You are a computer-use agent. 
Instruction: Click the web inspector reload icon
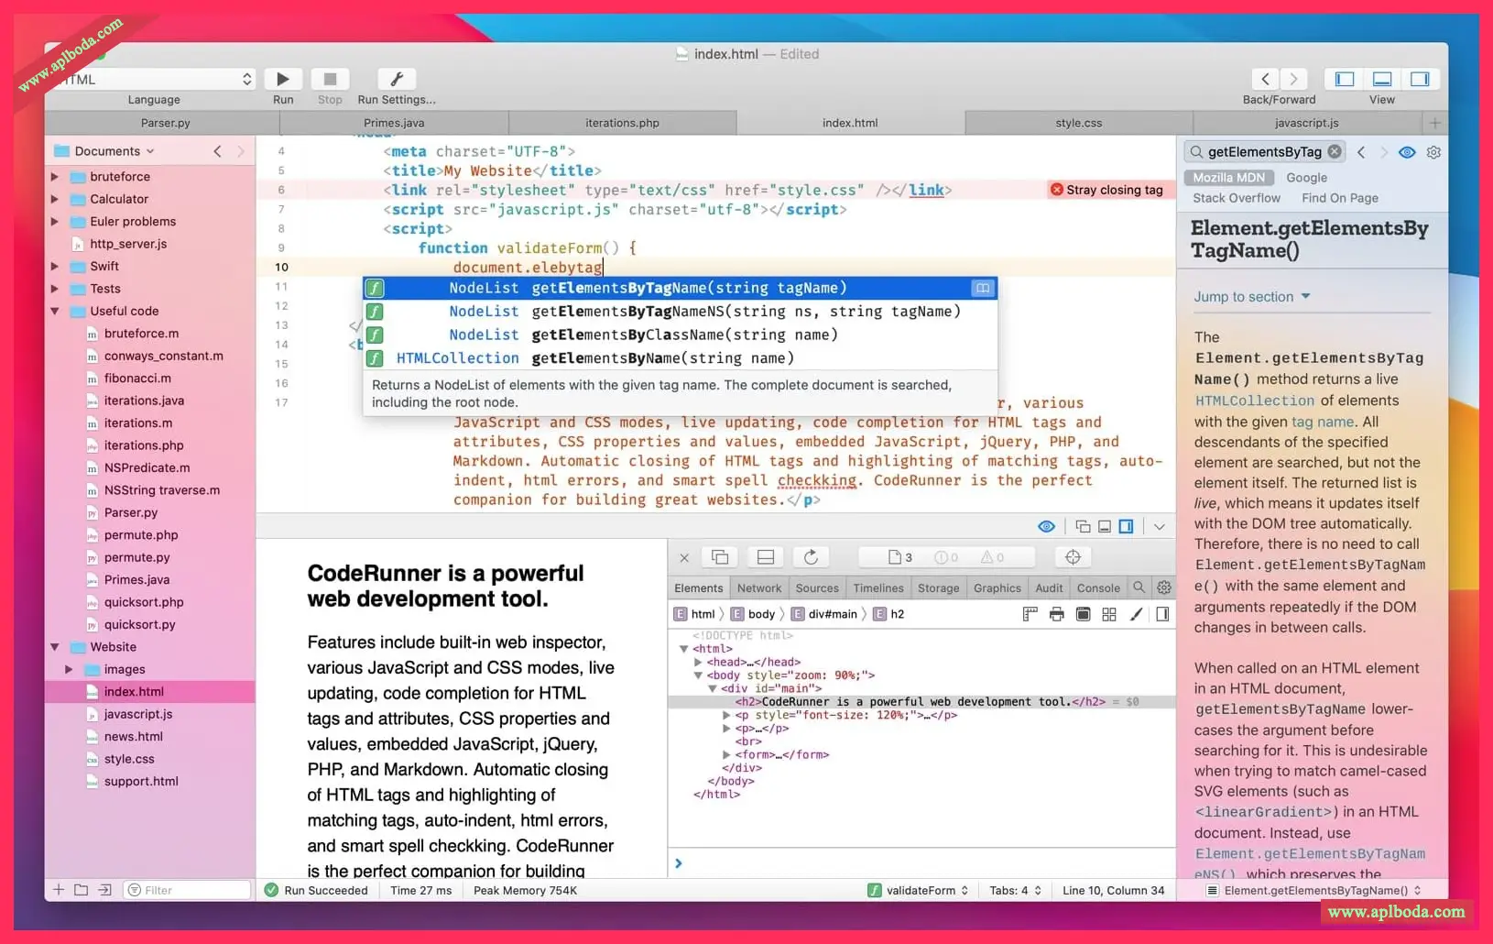pyautogui.click(x=811, y=557)
